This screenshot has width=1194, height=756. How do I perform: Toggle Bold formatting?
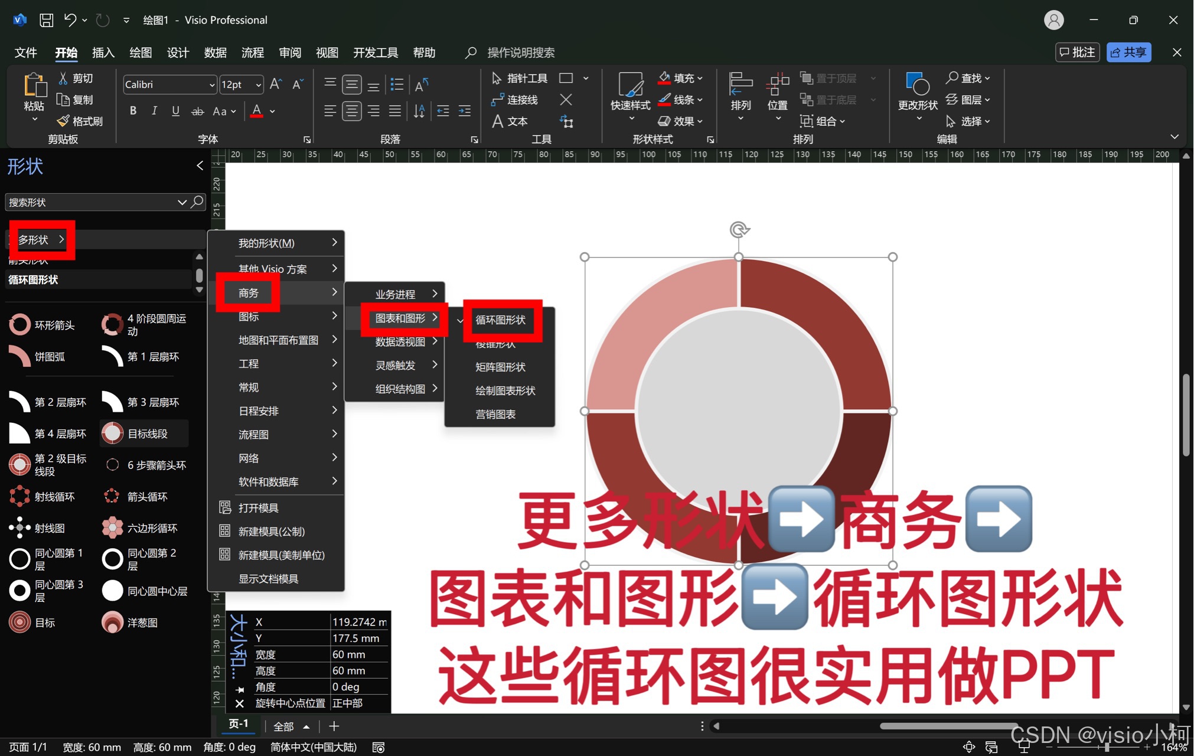pyautogui.click(x=133, y=111)
